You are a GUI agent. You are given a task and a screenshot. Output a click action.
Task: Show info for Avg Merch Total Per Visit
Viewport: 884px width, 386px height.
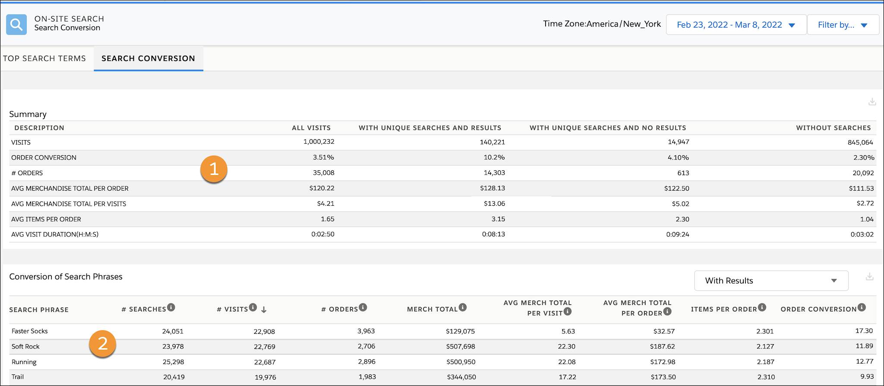point(568,311)
